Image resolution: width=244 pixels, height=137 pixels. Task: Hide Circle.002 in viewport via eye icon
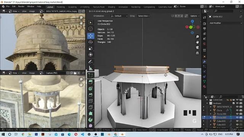coord(237,118)
